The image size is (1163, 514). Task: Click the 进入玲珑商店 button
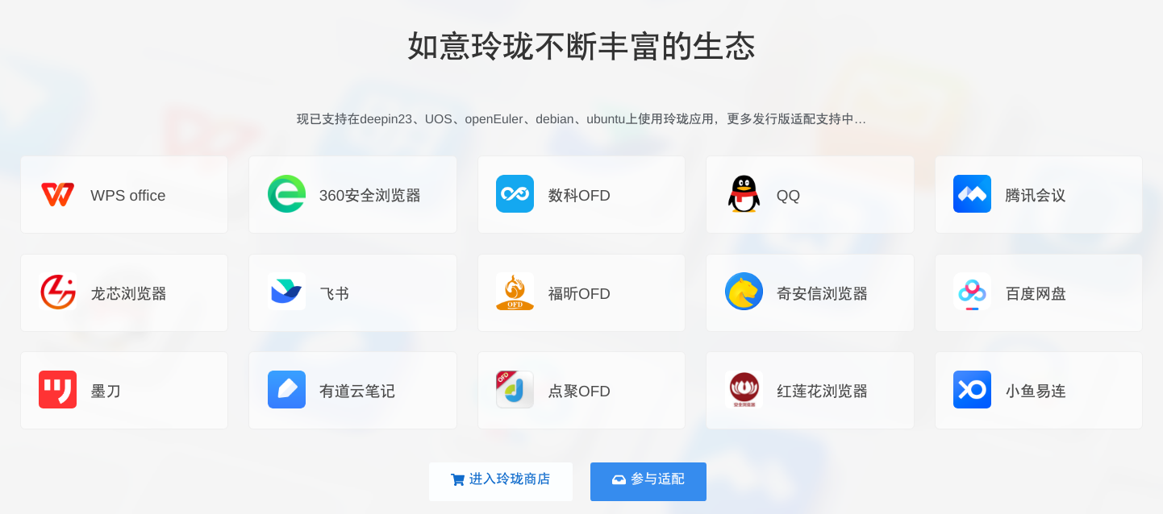501,482
